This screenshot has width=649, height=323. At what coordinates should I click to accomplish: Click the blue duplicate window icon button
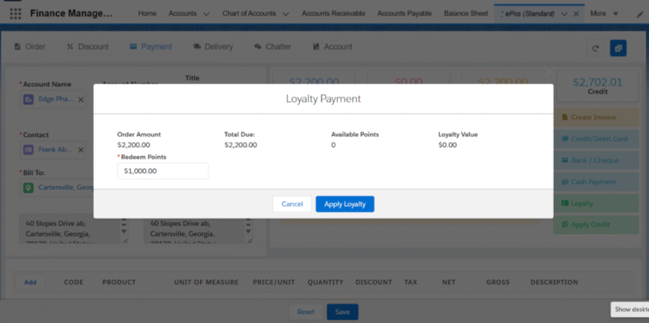[618, 48]
